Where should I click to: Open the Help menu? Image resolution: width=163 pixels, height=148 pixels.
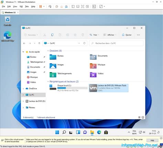coord(33,7)
